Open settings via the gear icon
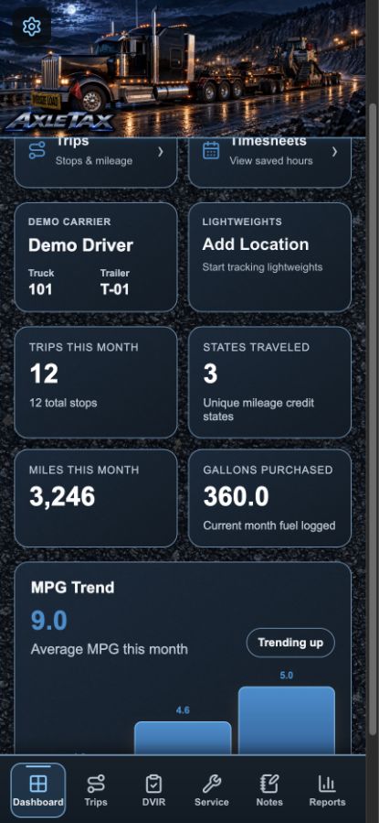 pyautogui.click(x=32, y=27)
